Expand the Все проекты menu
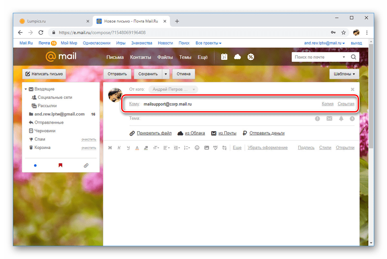 pos(208,43)
